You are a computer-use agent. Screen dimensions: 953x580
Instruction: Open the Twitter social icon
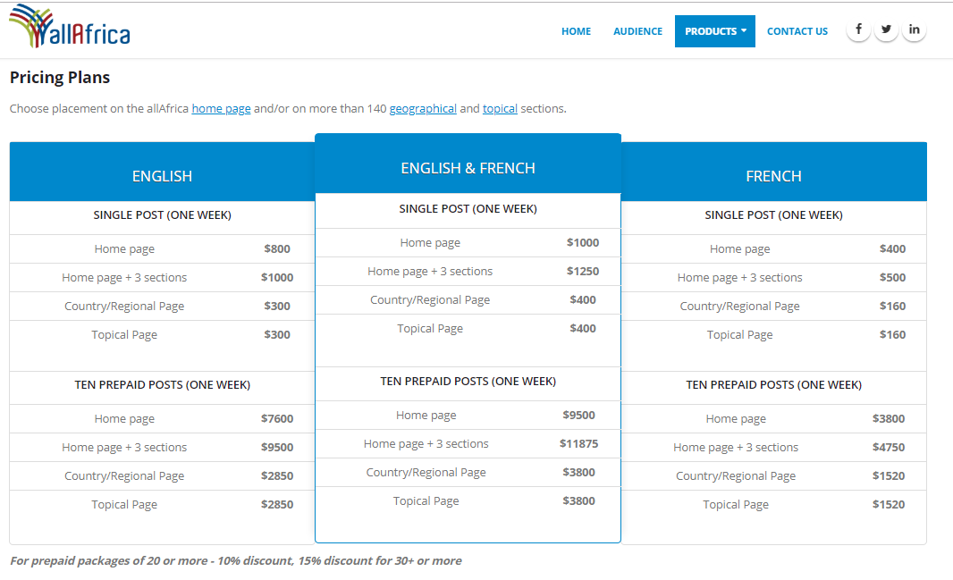coord(886,29)
